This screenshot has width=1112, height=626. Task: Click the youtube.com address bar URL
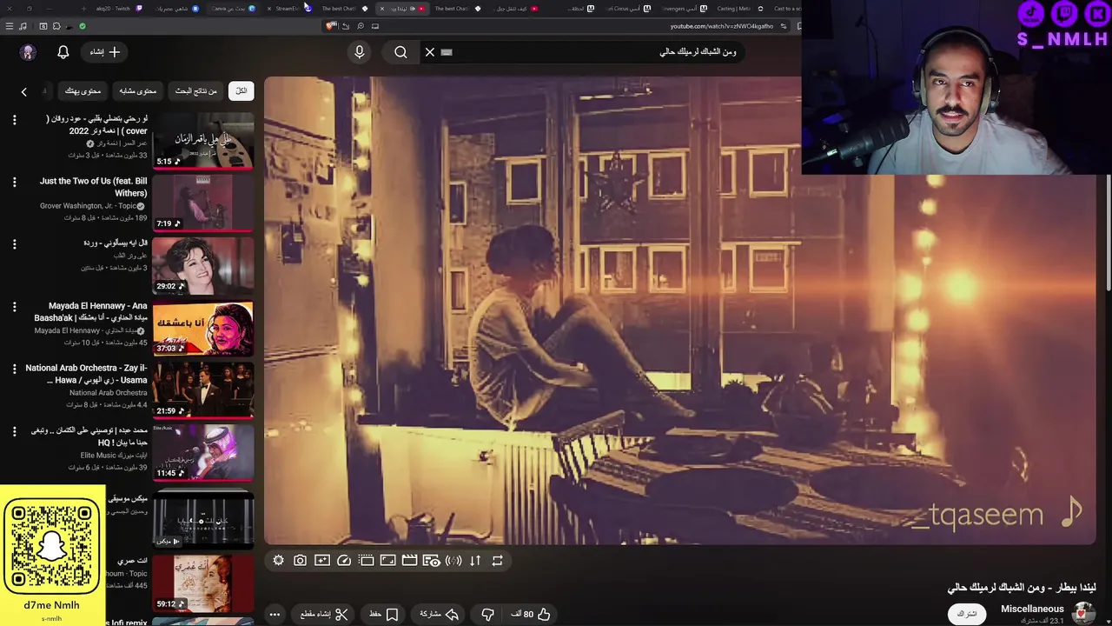point(721,26)
